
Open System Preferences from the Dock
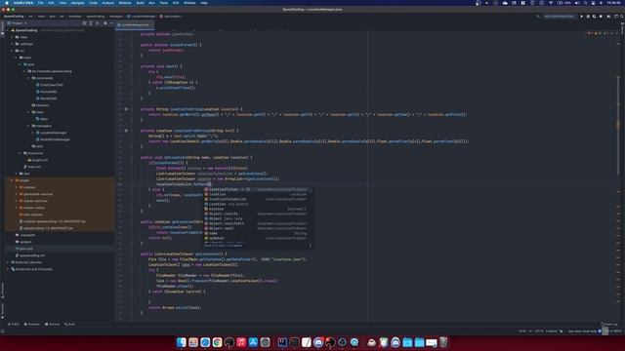[x=265, y=342]
